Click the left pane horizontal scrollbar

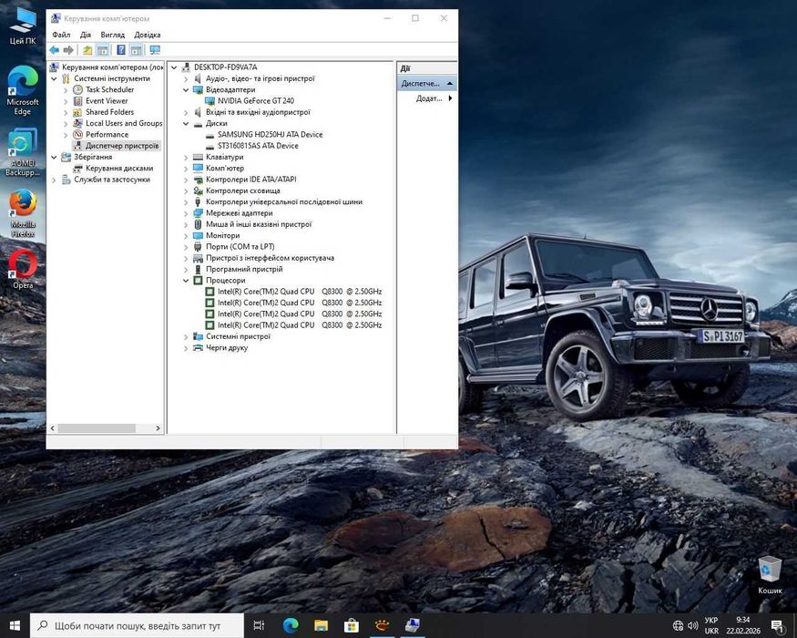click(x=96, y=428)
